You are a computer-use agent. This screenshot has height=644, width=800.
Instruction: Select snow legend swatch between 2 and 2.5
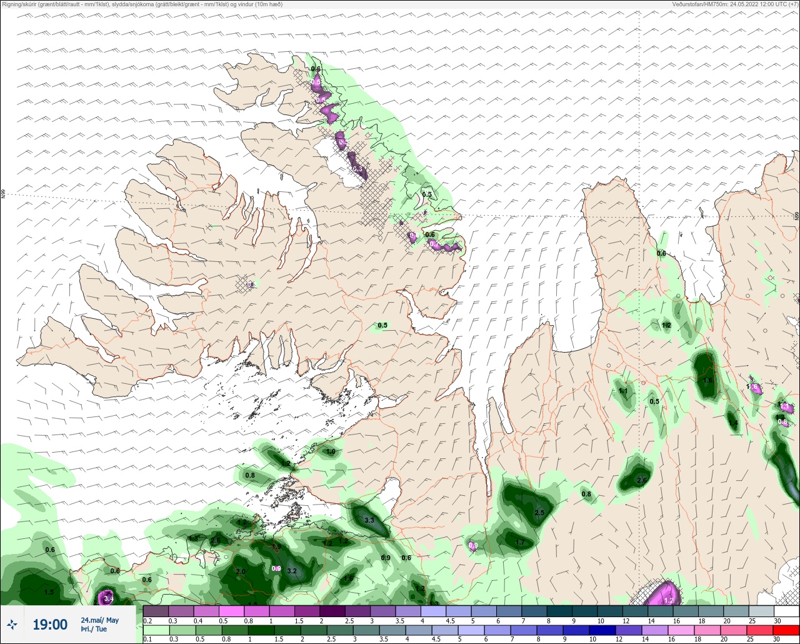[332, 611]
